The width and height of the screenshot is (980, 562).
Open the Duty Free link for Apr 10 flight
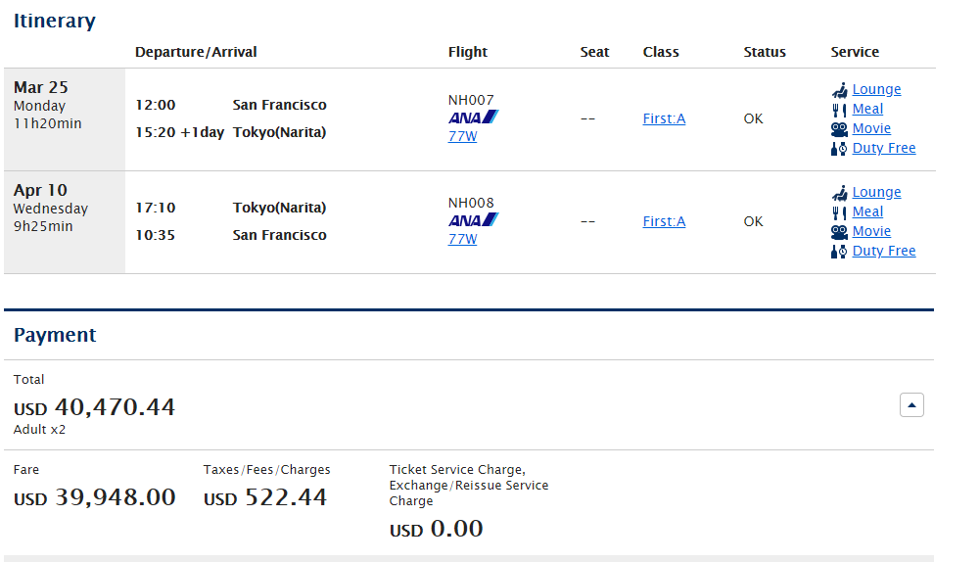point(884,251)
